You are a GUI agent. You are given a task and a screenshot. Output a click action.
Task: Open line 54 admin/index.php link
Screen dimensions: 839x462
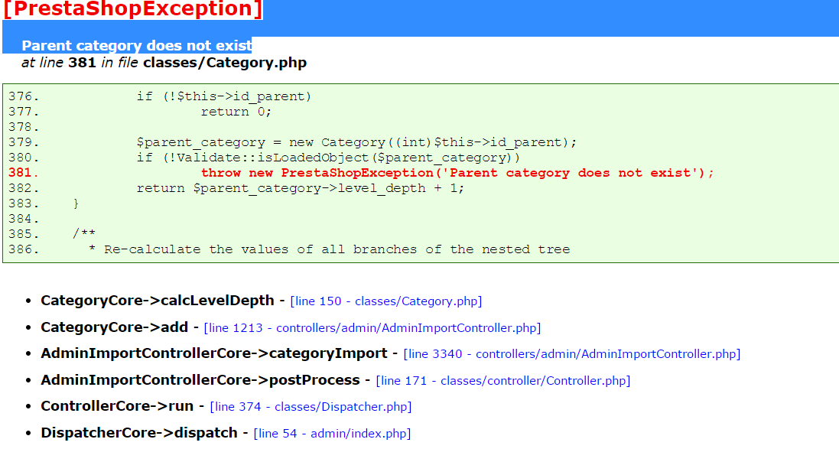[x=332, y=433]
